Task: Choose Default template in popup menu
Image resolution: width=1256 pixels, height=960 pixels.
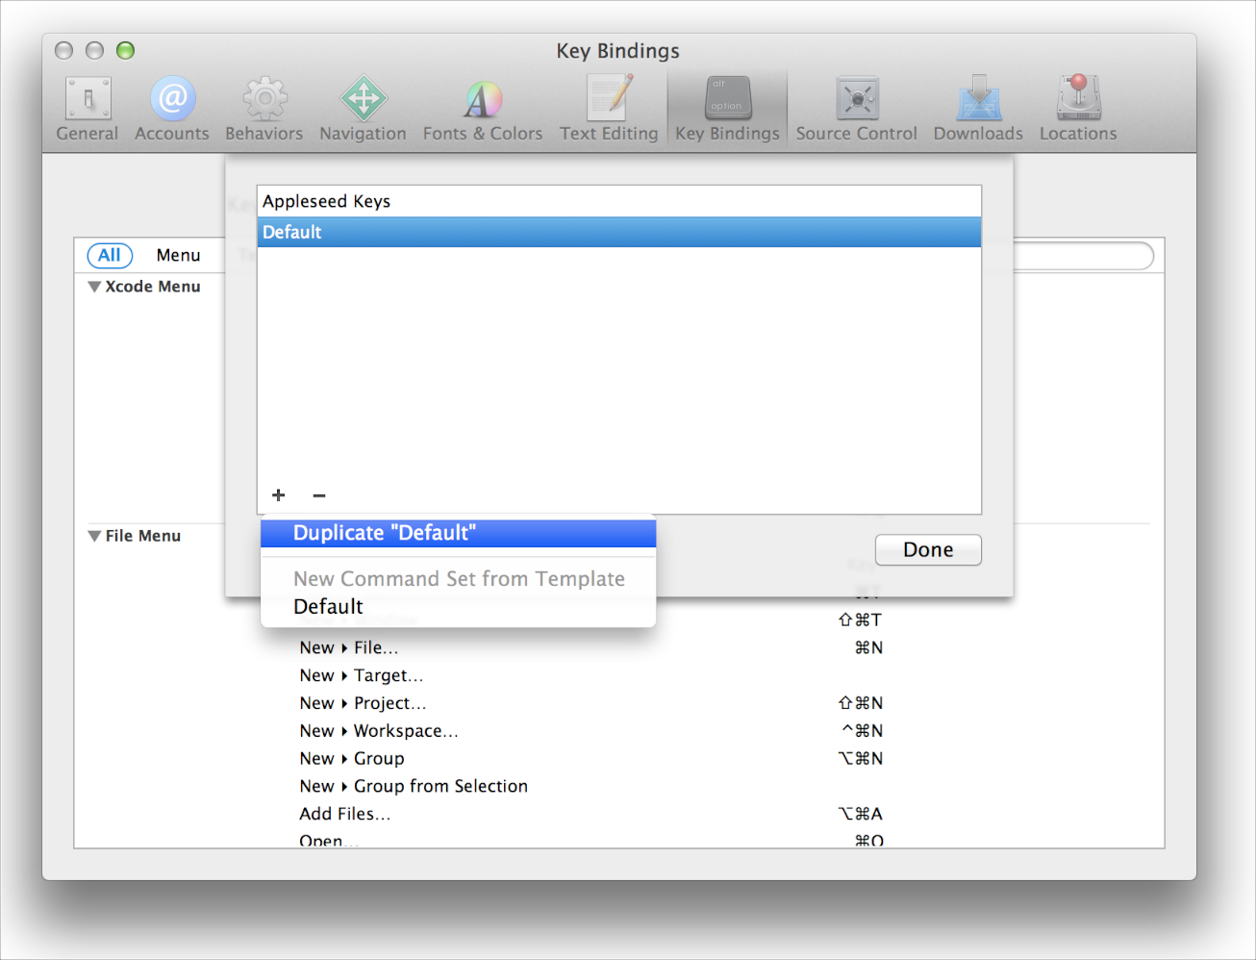Action: tap(459, 606)
